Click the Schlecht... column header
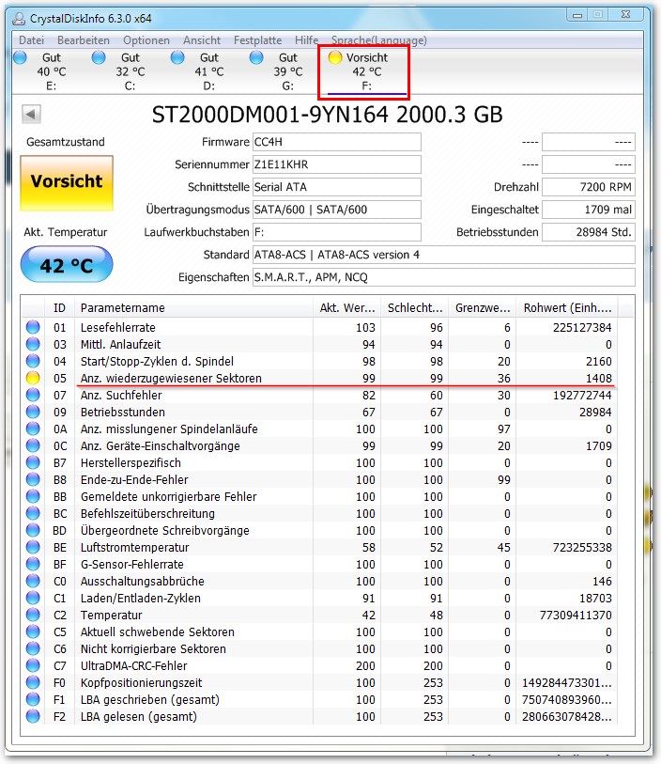Image resolution: width=661 pixels, height=764 pixels. [x=415, y=308]
